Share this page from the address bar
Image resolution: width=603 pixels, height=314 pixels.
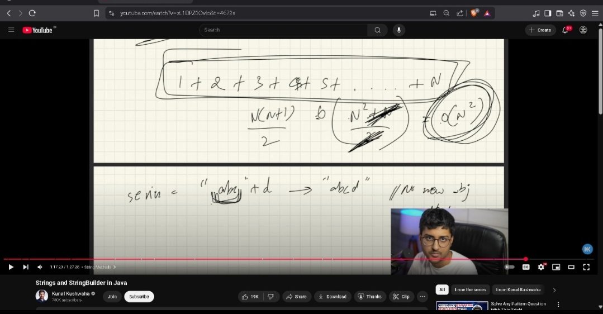[x=459, y=13]
